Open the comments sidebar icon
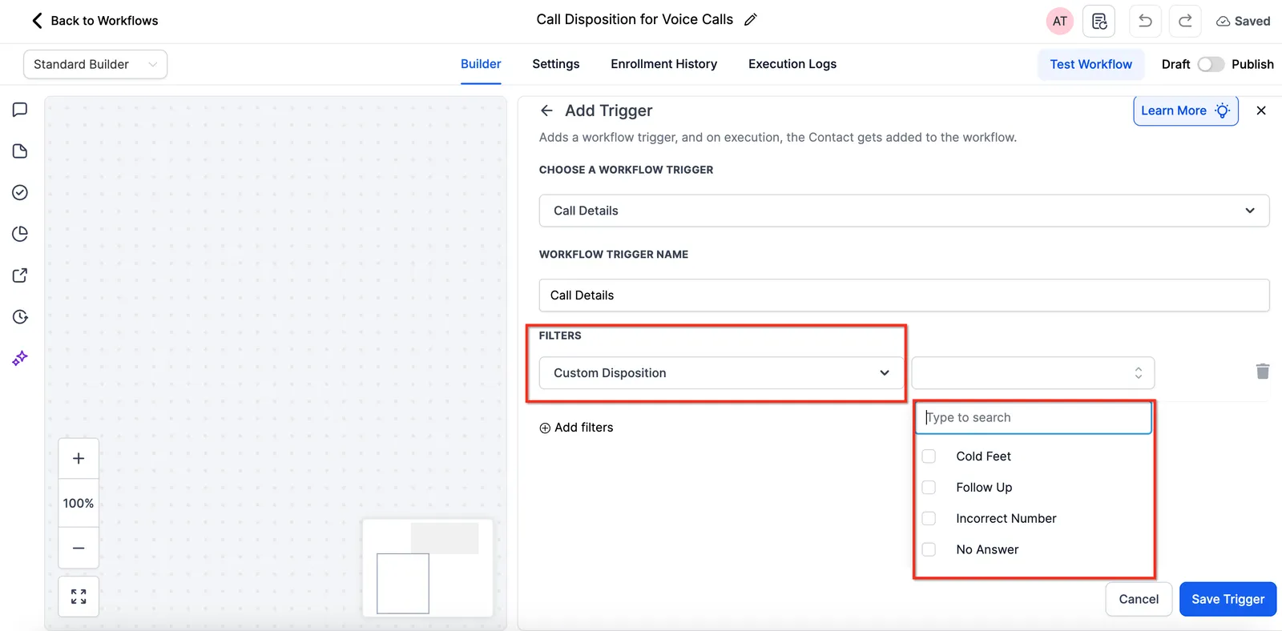The width and height of the screenshot is (1282, 631). pos(20,110)
